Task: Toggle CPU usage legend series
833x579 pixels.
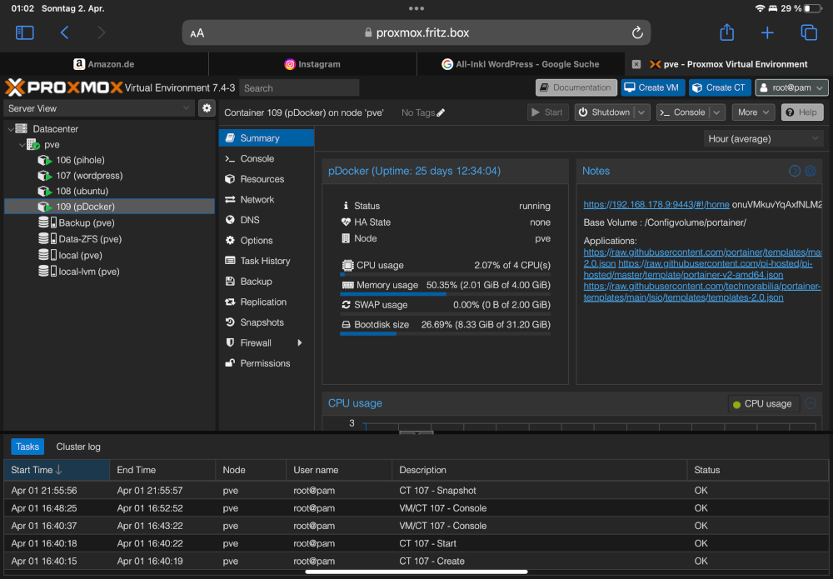Action: 762,404
